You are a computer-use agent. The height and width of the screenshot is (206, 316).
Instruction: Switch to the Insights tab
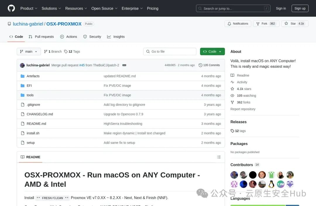116,37
